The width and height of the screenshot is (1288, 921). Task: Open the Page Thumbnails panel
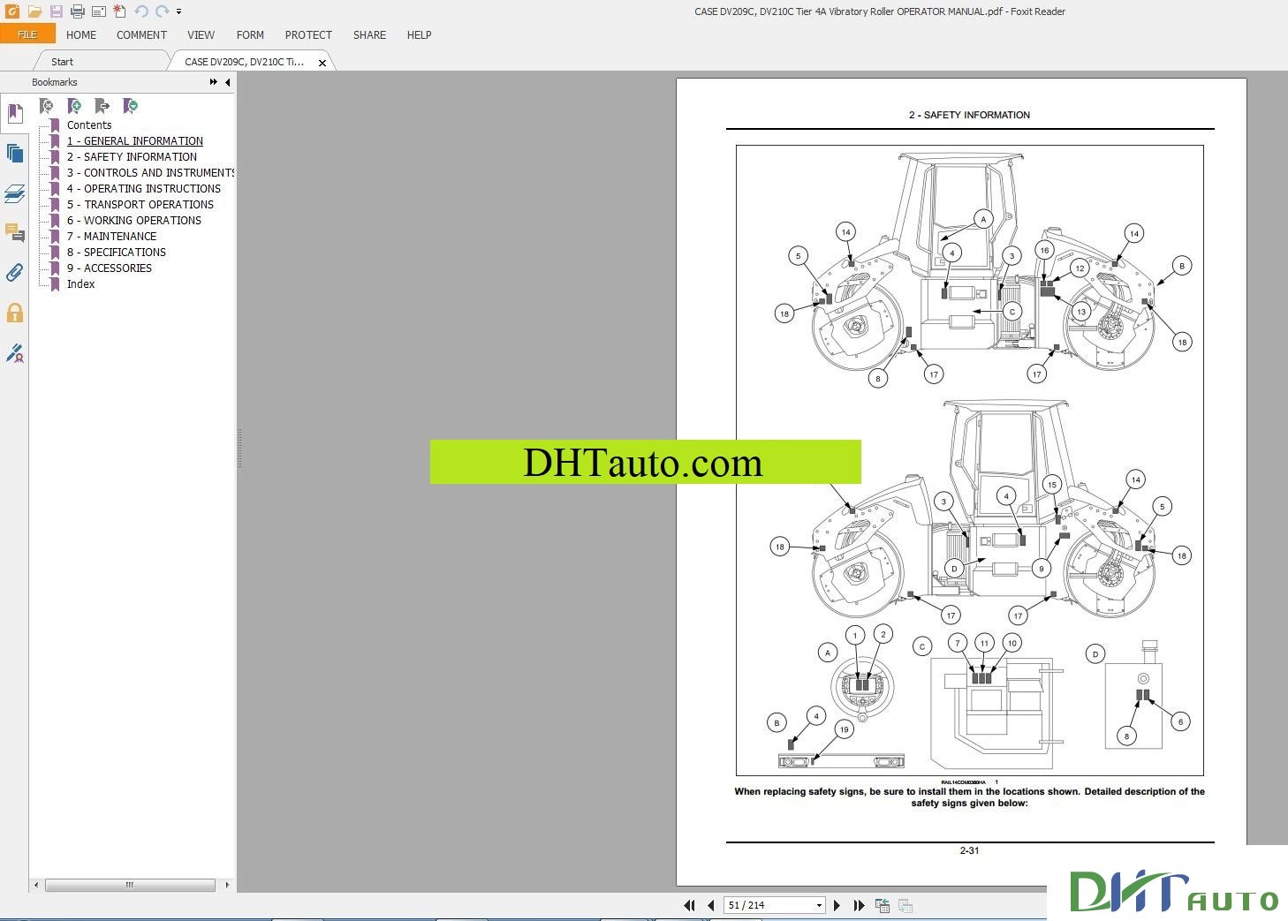(15, 153)
